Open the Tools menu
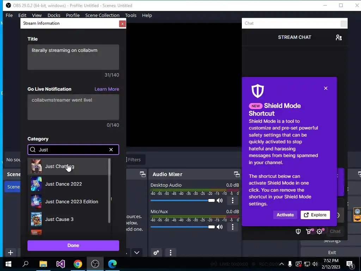This screenshot has width=361, height=271. click(x=131, y=15)
